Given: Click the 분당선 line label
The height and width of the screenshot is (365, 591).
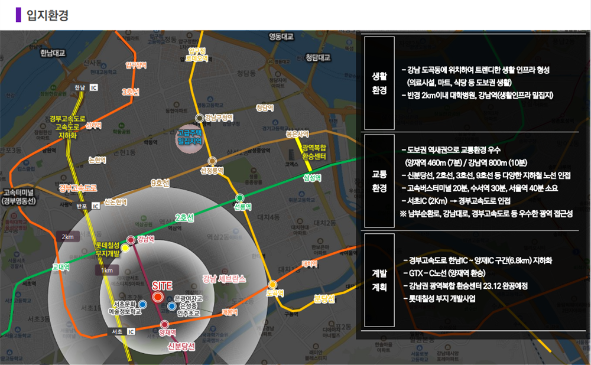Looking at the screenshot, I should tap(324, 299).
